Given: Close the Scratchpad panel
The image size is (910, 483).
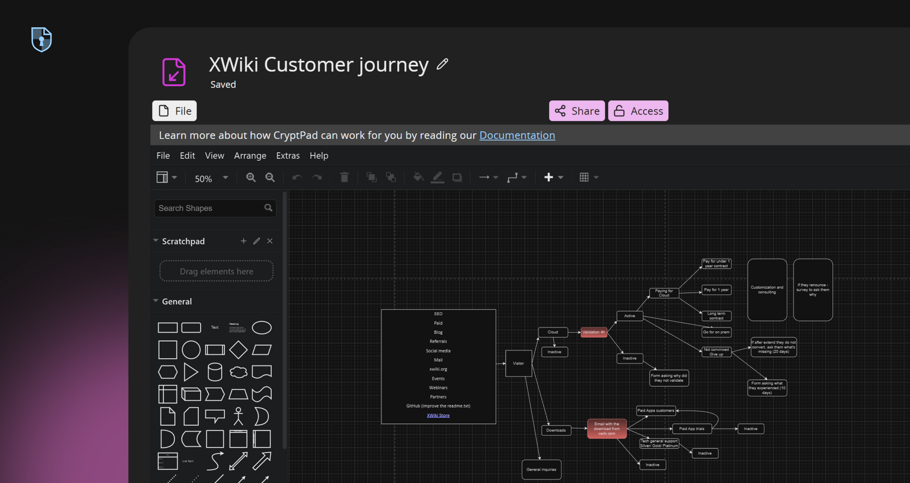Looking at the screenshot, I should [270, 241].
